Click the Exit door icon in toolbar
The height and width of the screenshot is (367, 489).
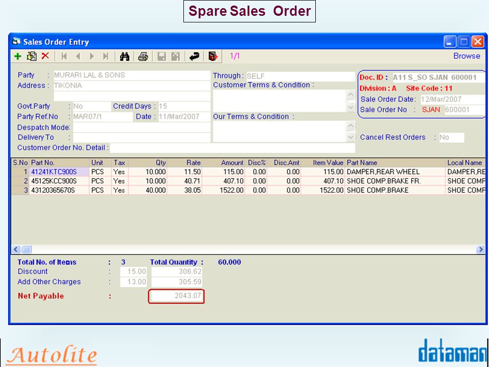click(x=213, y=57)
